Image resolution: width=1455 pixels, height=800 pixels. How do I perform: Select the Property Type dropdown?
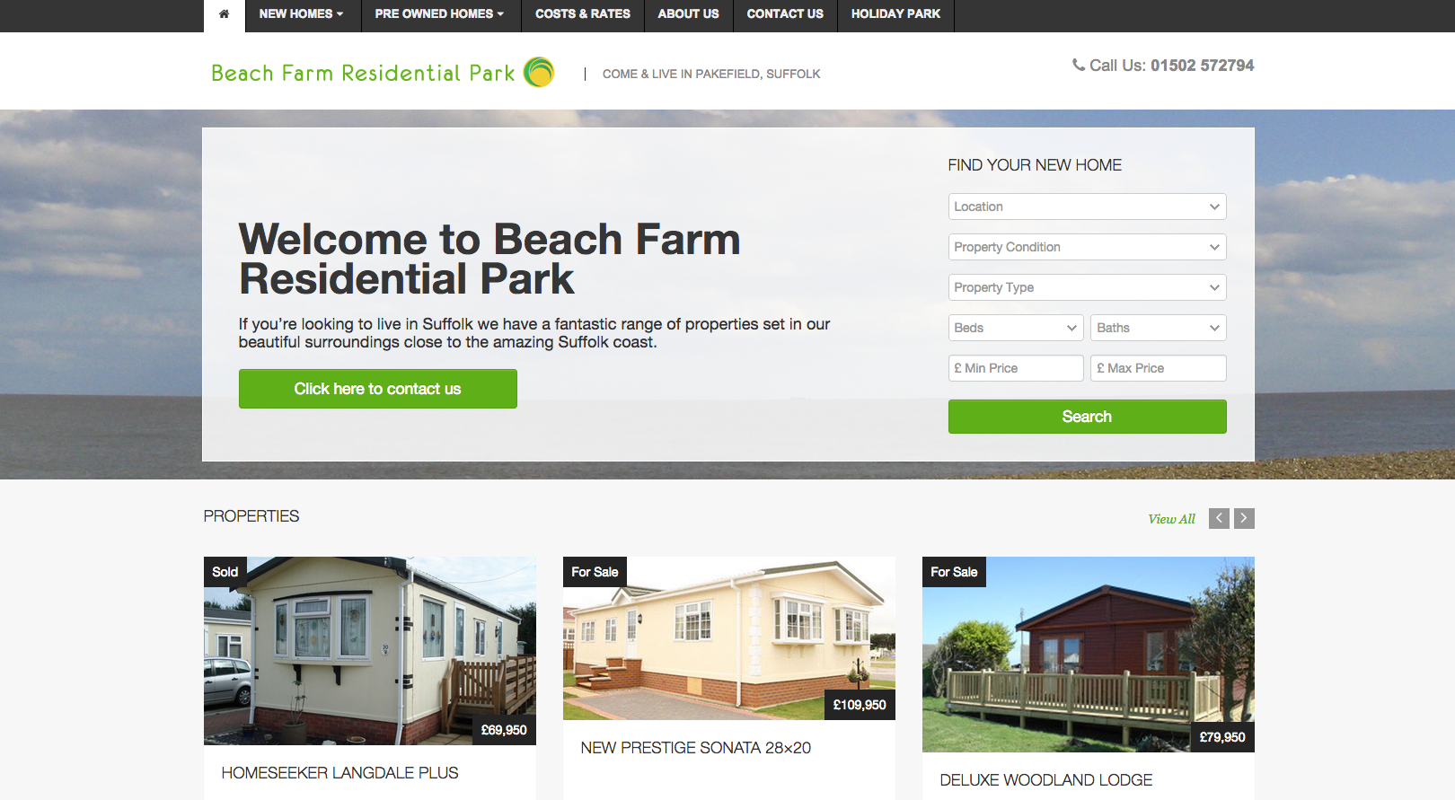pyautogui.click(x=1087, y=287)
